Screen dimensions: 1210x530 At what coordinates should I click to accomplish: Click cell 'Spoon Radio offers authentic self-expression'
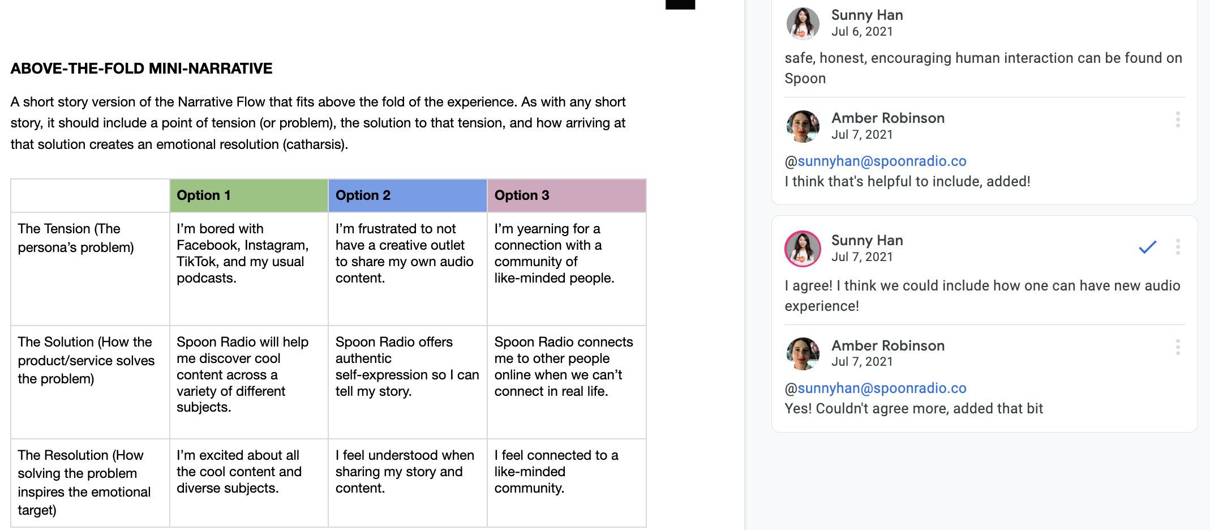pyautogui.click(x=407, y=382)
